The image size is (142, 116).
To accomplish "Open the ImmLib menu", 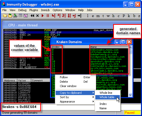I will pos(45,10).
